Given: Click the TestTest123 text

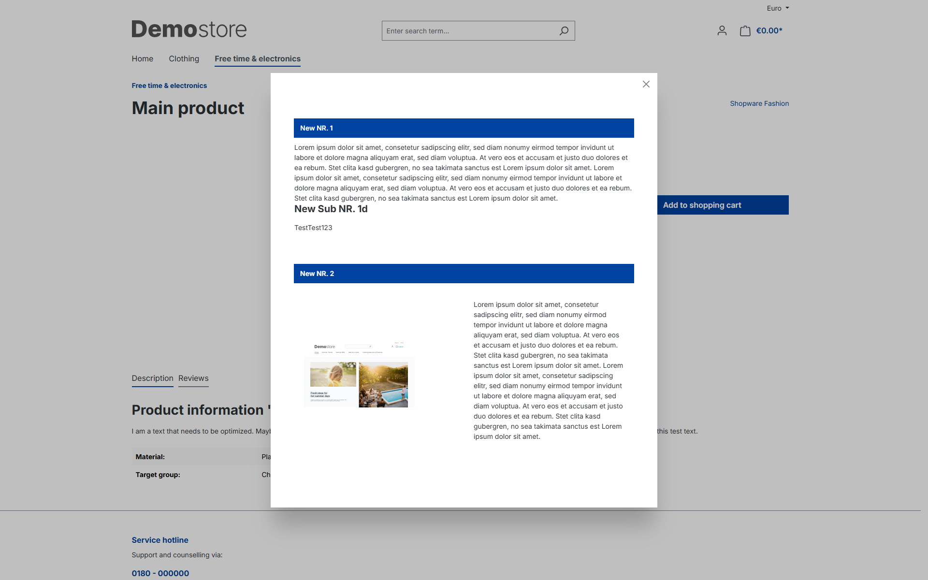Looking at the screenshot, I should click(x=313, y=228).
